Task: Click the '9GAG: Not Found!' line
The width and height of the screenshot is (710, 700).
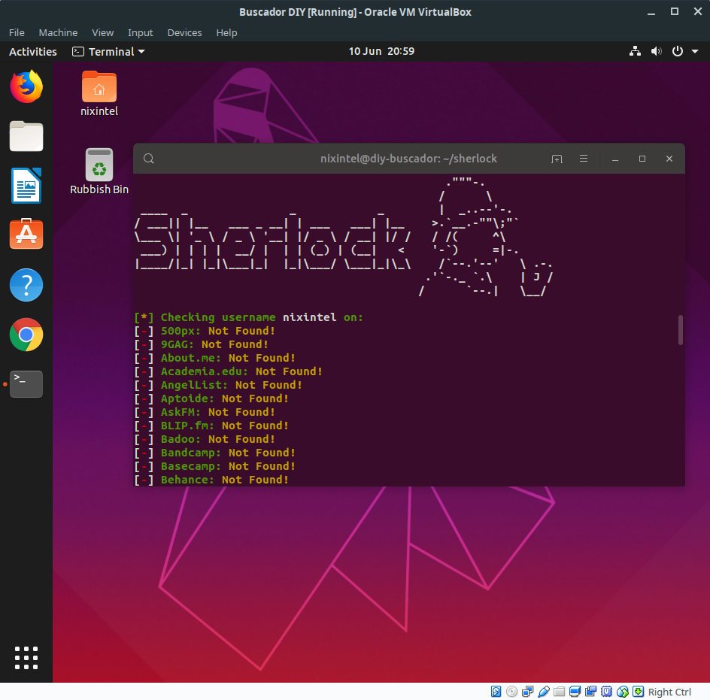Action: 202,344
